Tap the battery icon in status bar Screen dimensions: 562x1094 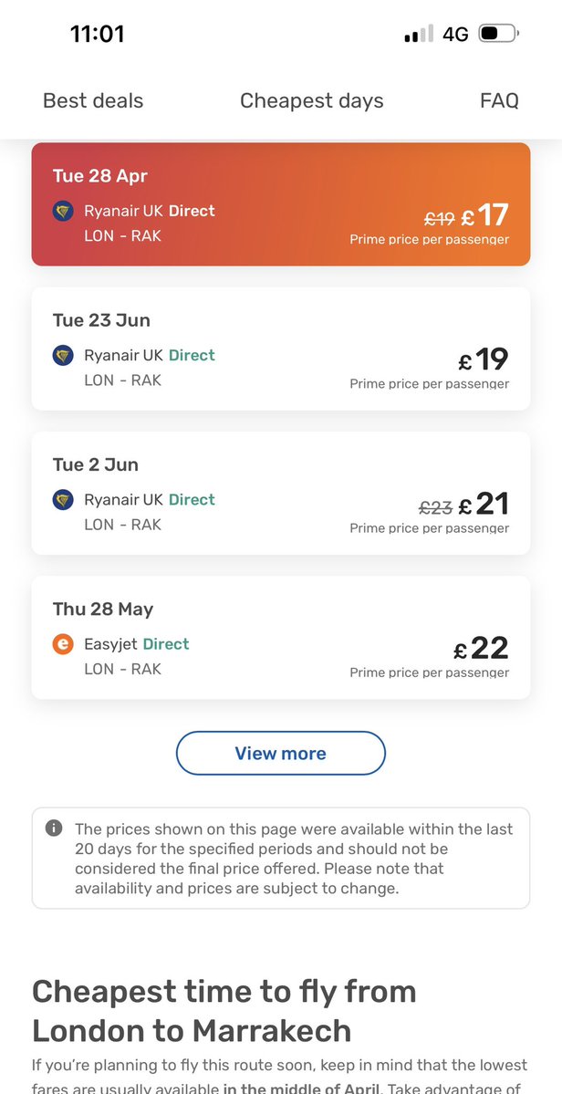coord(499,35)
